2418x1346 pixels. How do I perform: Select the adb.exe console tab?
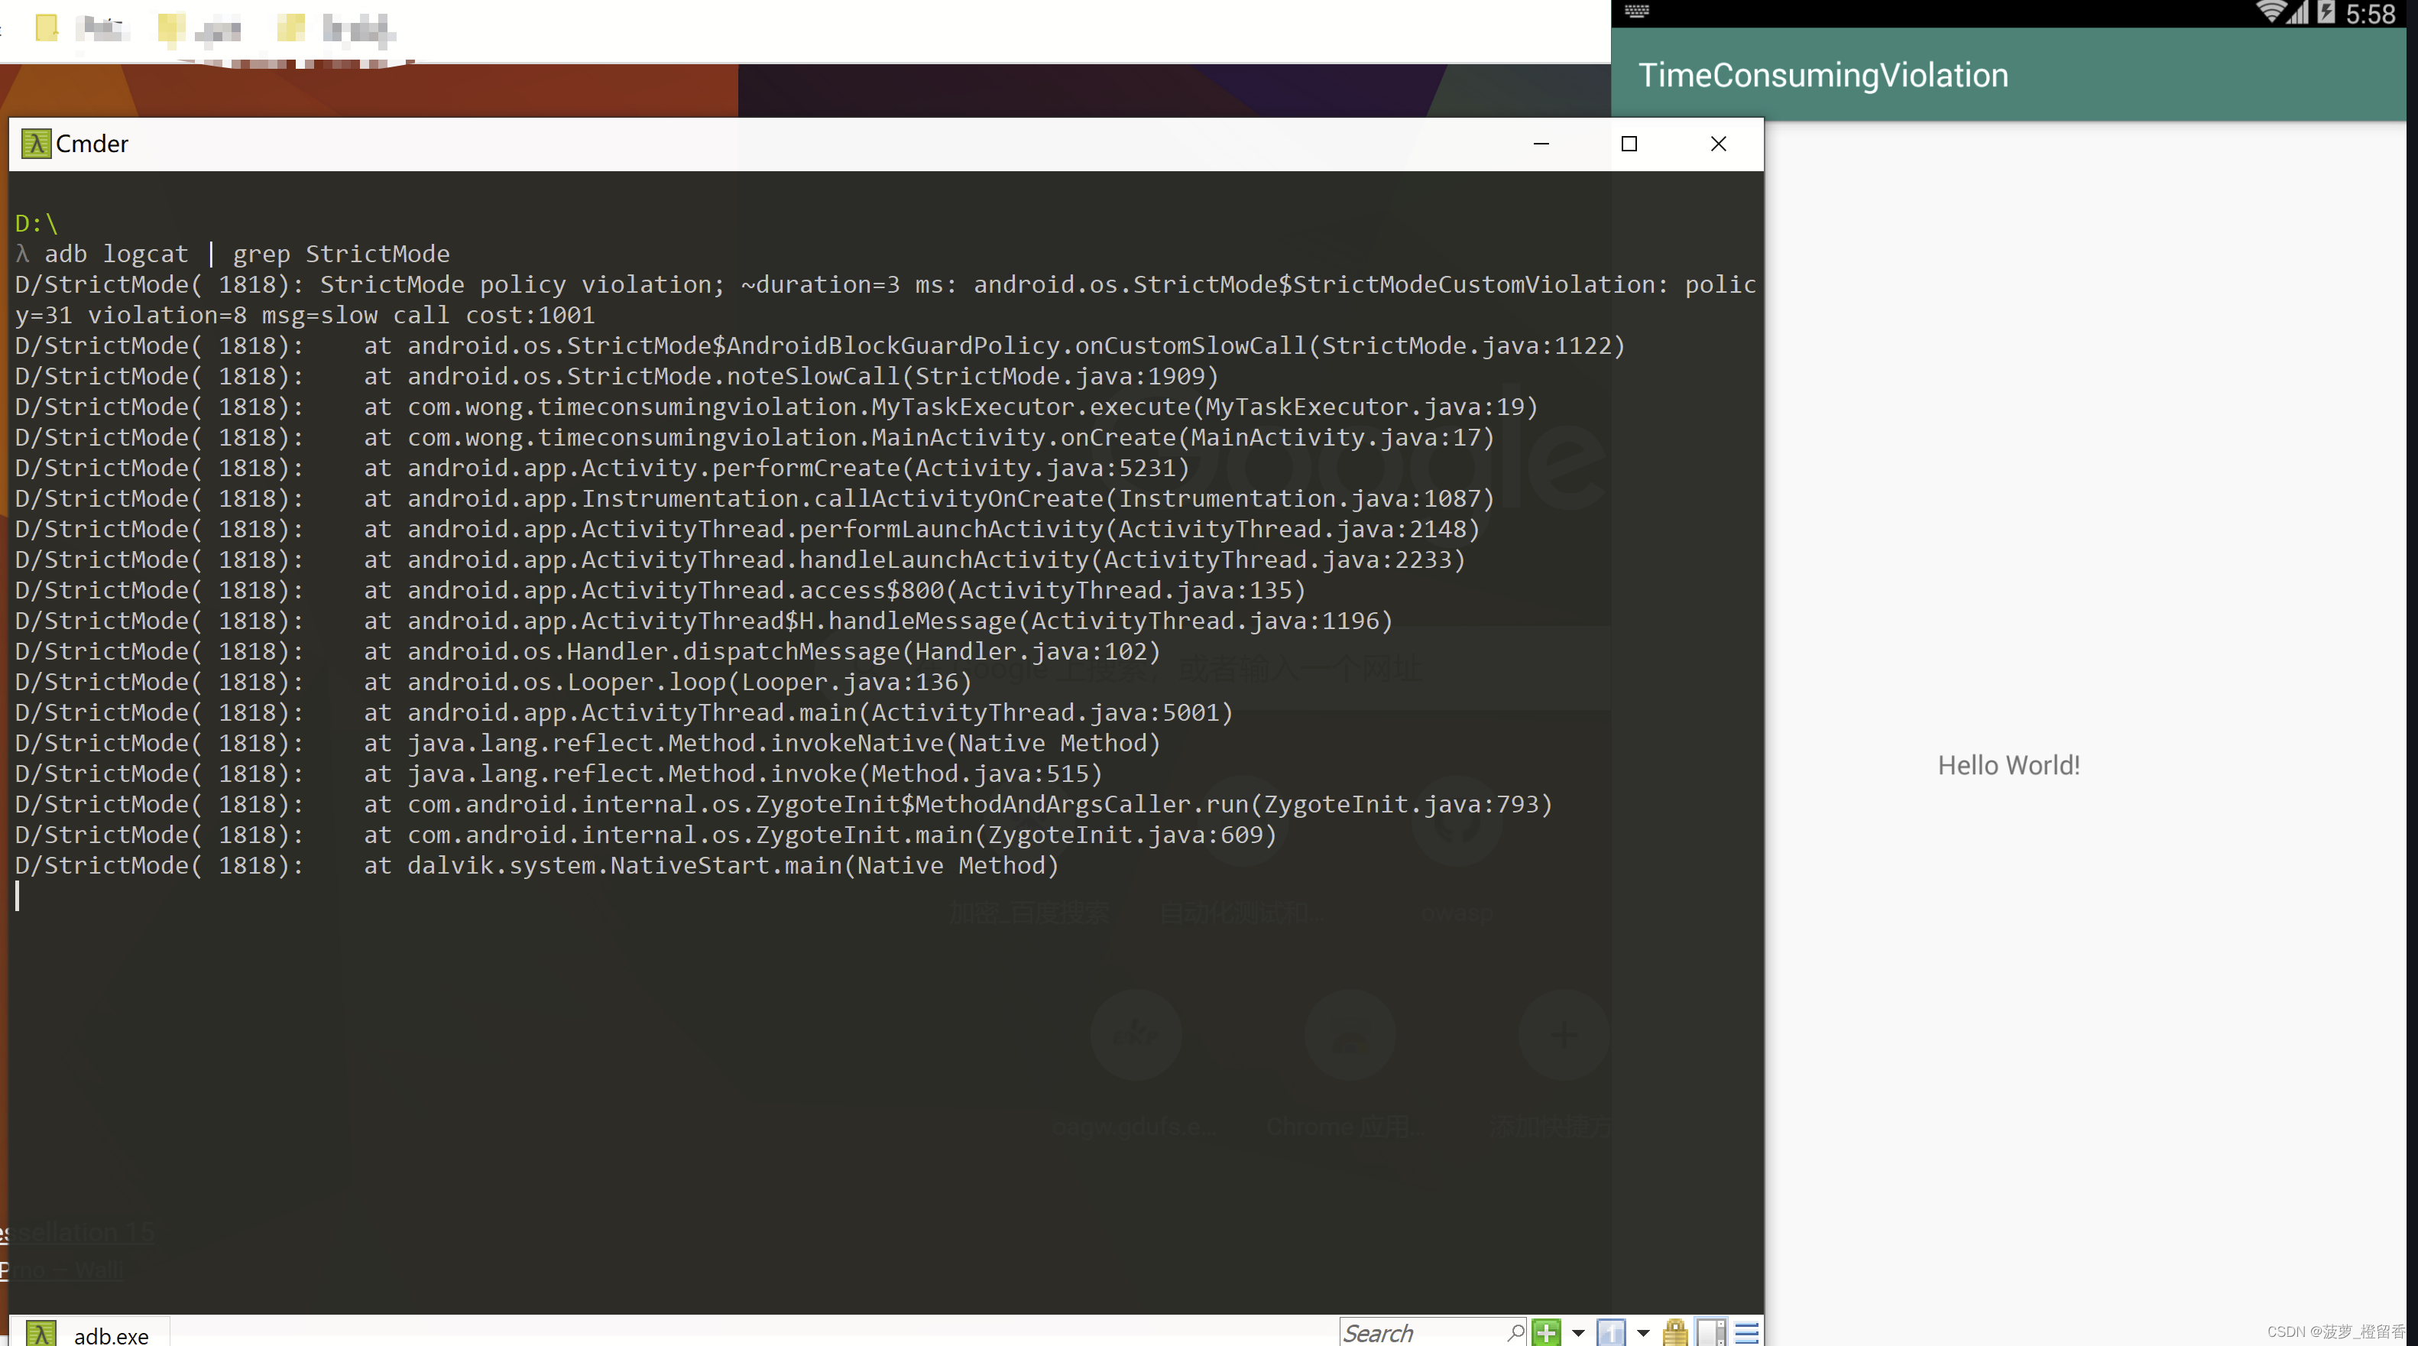pyautogui.click(x=89, y=1334)
